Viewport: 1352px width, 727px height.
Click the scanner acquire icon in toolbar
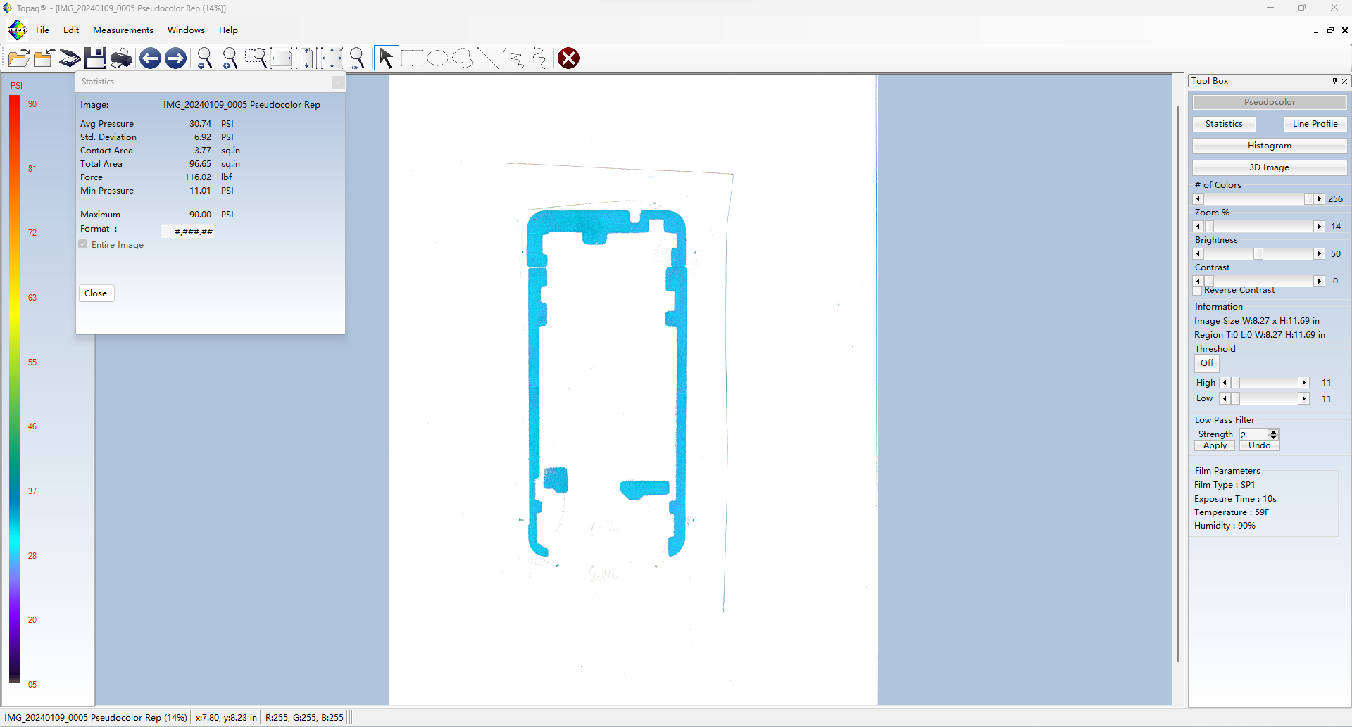[x=69, y=58]
